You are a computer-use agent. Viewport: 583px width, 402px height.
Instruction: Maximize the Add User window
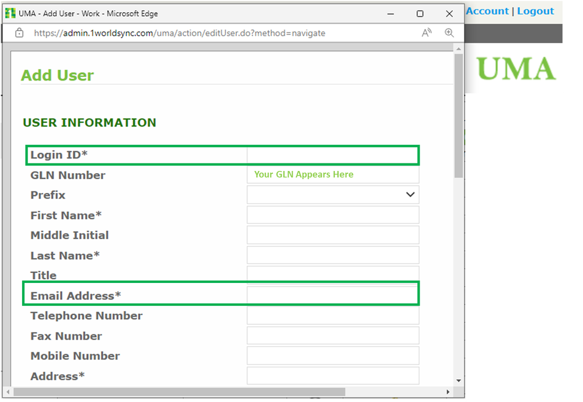point(420,13)
